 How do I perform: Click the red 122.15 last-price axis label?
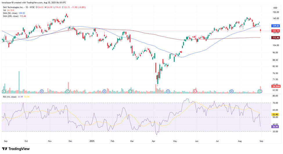[275, 31]
